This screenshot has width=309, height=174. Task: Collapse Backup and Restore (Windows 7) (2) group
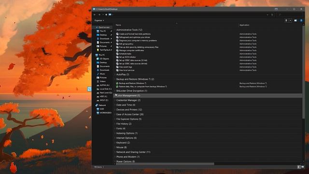[135, 79]
